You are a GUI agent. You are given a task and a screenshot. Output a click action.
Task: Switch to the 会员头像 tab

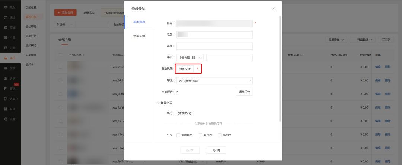point(139,36)
